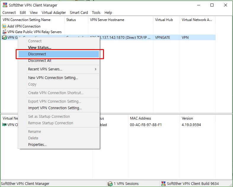The image size is (233, 187).
Task: Click the connected VPN Gate connection icon
Action: pyautogui.click(x=4, y=38)
